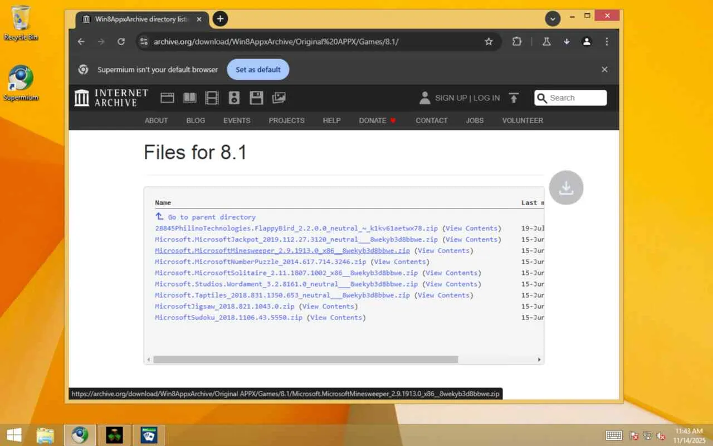Select the Recycle Bin desktop icon

click(x=21, y=23)
